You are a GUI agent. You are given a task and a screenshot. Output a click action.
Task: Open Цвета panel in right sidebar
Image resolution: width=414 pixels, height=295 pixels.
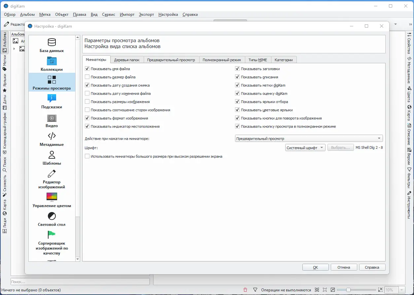click(x=409, y=95)
